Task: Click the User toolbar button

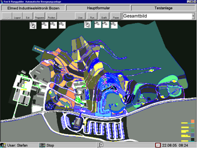Action: tap(80, 16)
